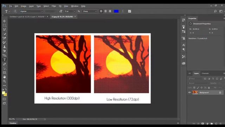Viewport: 225px width, 127px height.
Task: Select the Move tool
Action: 5,21
